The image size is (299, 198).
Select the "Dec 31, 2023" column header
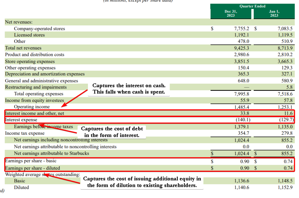point(231,13)
